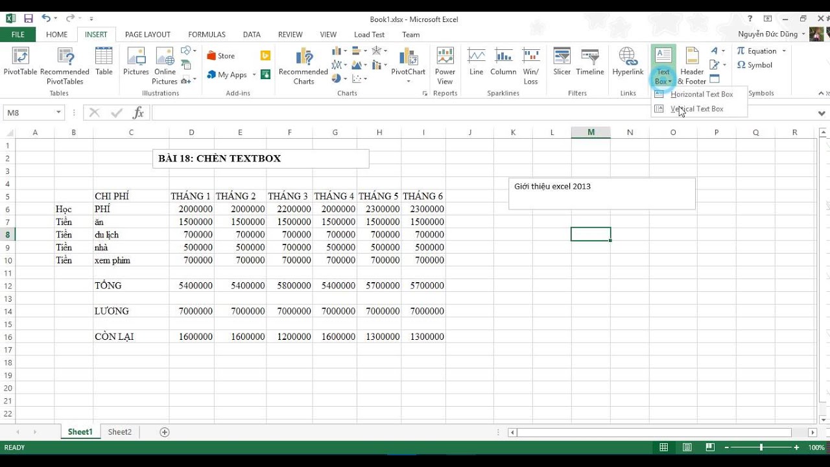The image size is (830, 467).
Task: Expand the My Apps dropdown arrow
Action: [x=254, y=75]
